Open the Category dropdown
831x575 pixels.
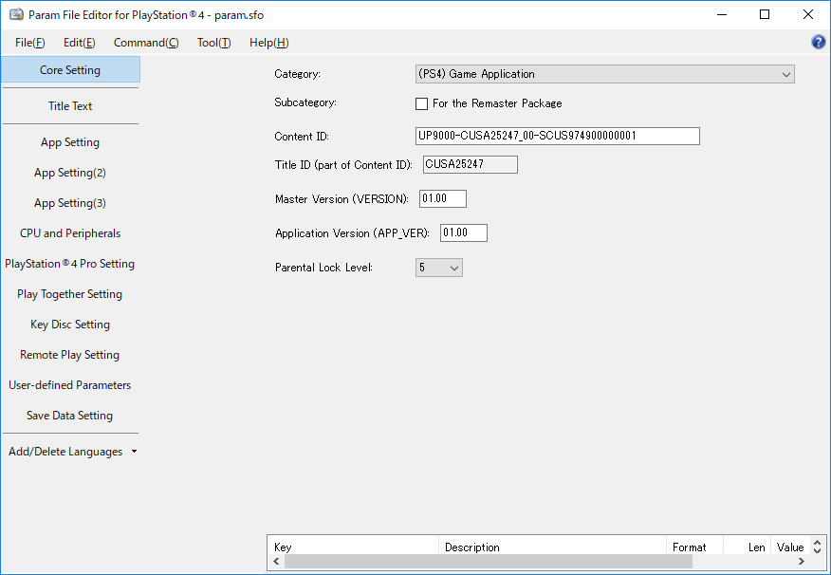(x=604, y=74)
